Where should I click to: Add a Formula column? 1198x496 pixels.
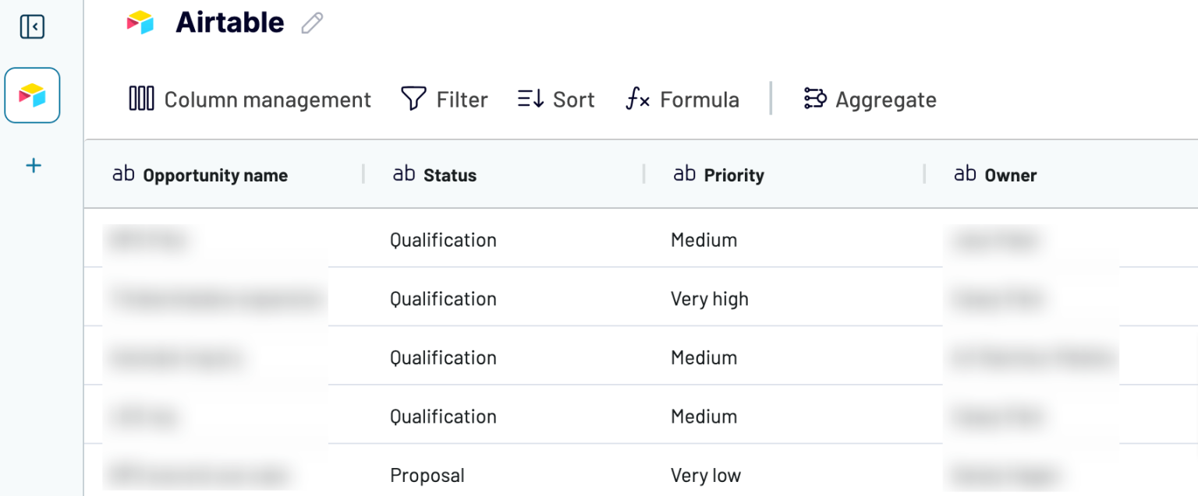point(682,100)
